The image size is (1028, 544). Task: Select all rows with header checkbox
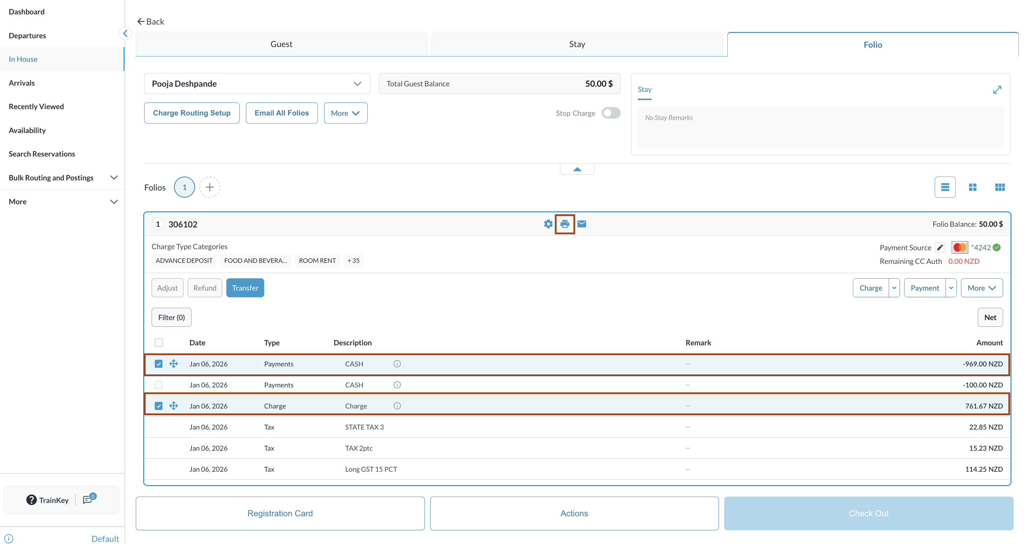159,343
